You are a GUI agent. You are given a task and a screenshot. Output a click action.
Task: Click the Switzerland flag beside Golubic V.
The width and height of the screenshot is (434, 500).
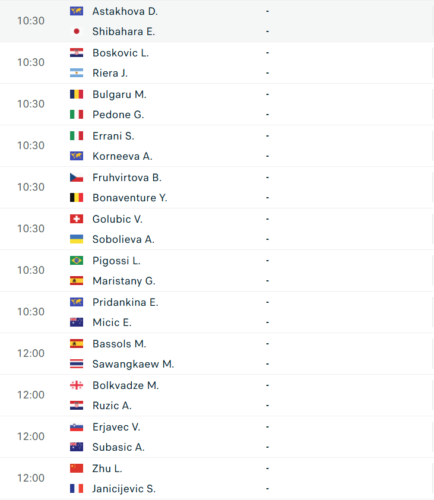click(x=76, y=219)
